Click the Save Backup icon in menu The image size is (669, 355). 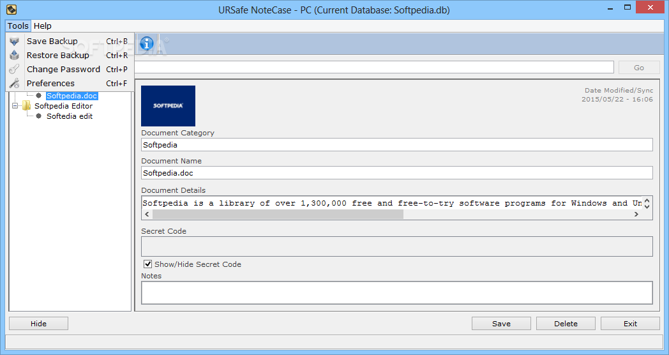(14, 42)
